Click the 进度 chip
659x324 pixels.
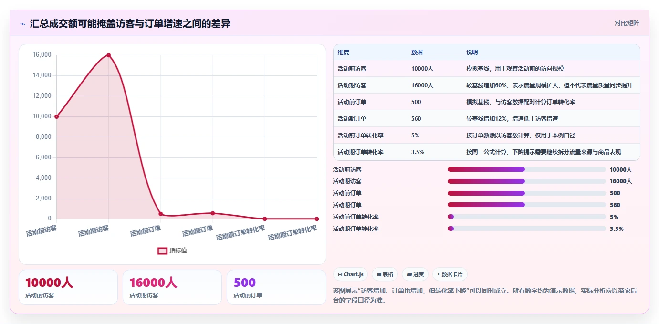click(415, 274)
